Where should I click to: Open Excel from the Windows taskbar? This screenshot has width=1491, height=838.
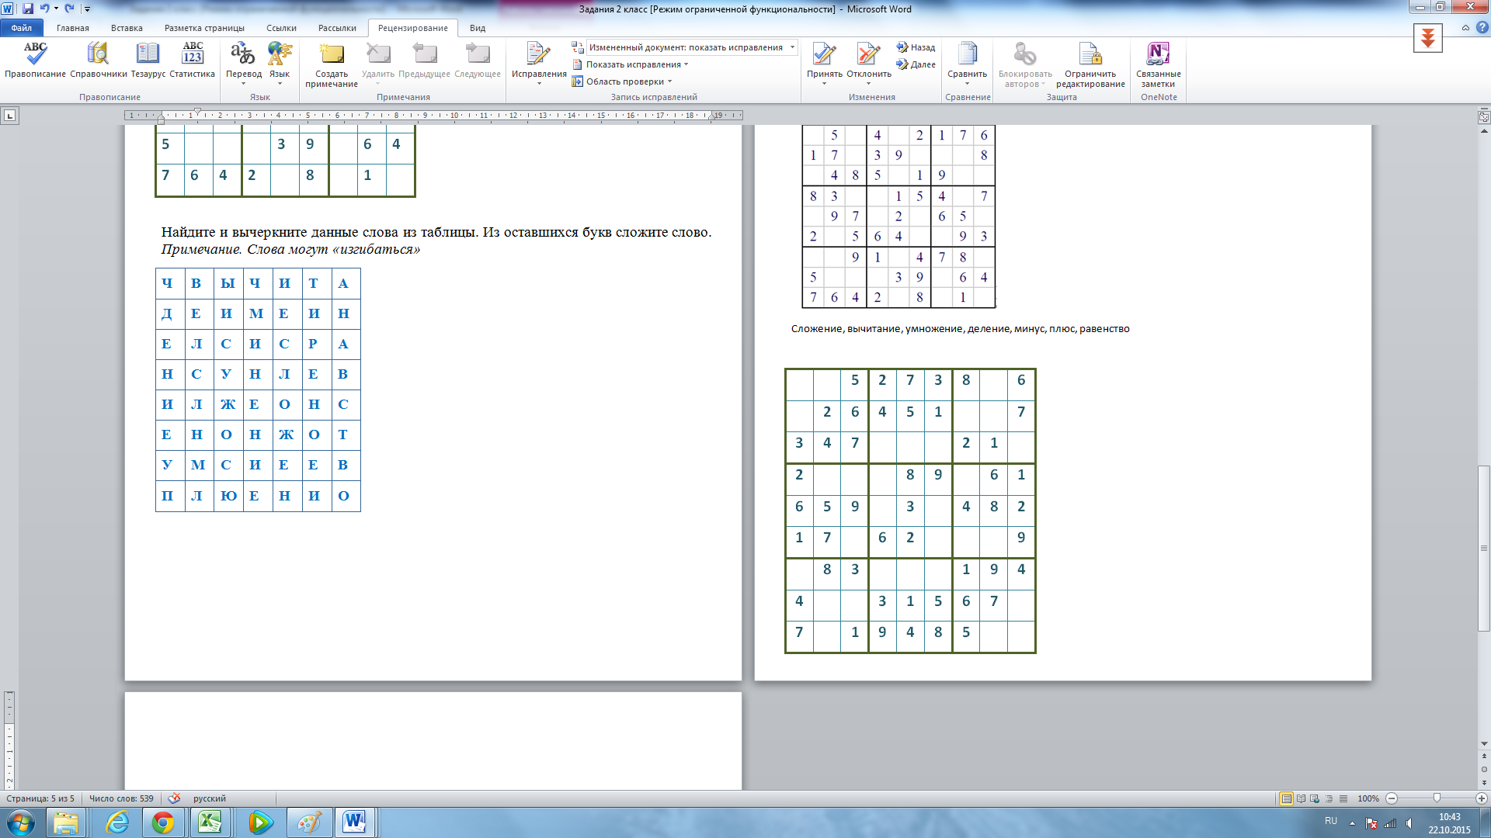(x=210, y=822)
